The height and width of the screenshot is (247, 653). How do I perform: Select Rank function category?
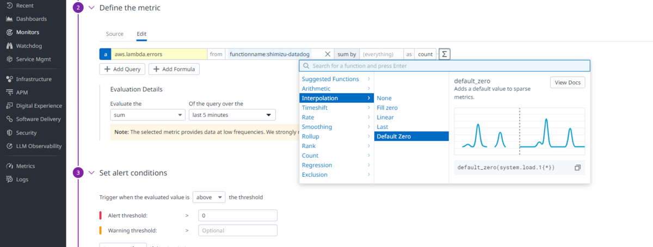[336, 146]
